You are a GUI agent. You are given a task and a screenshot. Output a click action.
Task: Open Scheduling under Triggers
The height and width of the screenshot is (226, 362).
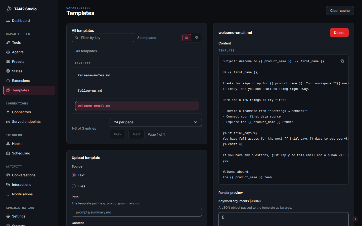click(x=29, y=153)
